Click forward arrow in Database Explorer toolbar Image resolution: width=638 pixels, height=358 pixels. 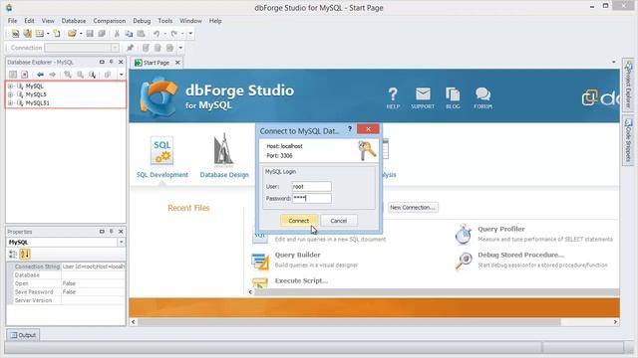(x=53, y=75)
